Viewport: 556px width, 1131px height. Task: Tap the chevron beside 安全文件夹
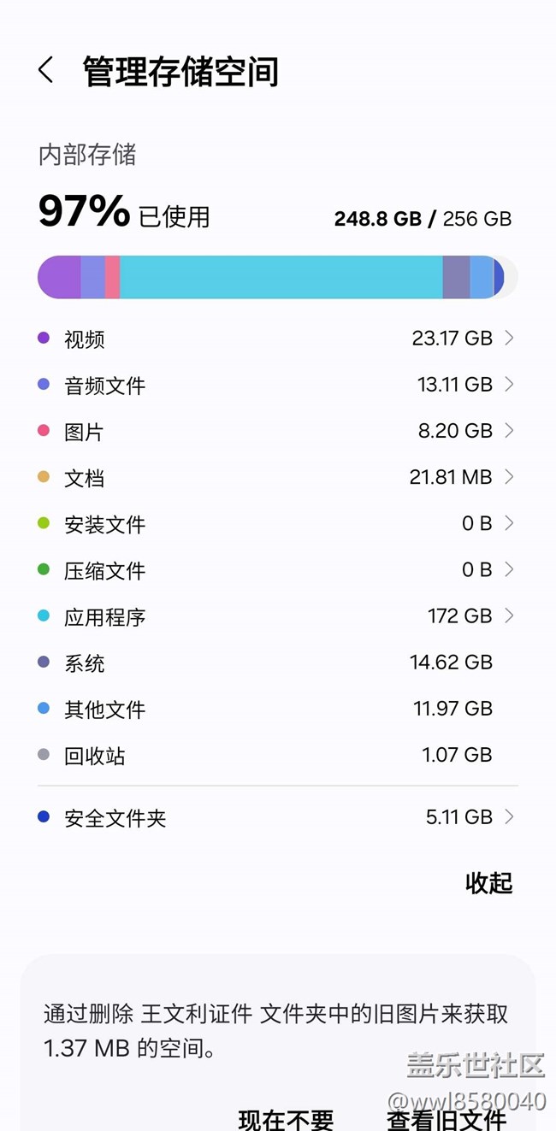tap(509, 817)
